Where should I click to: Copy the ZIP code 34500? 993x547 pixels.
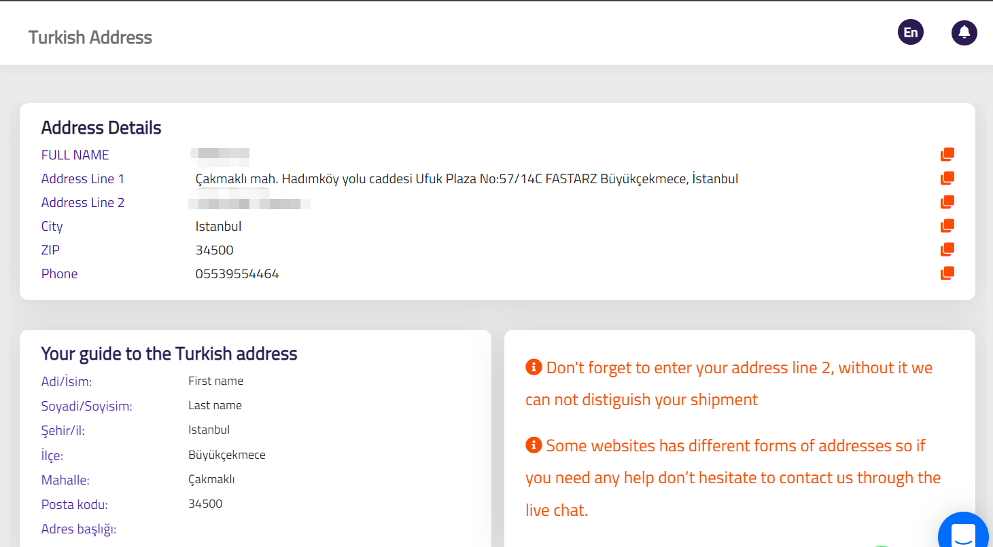947,250
